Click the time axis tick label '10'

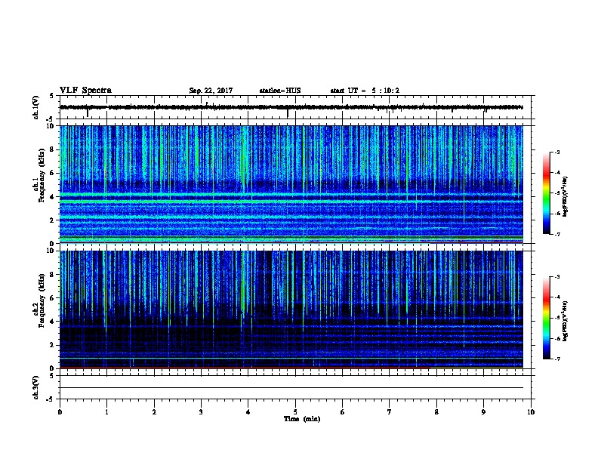pyautogui.click(x=531, y=412)
